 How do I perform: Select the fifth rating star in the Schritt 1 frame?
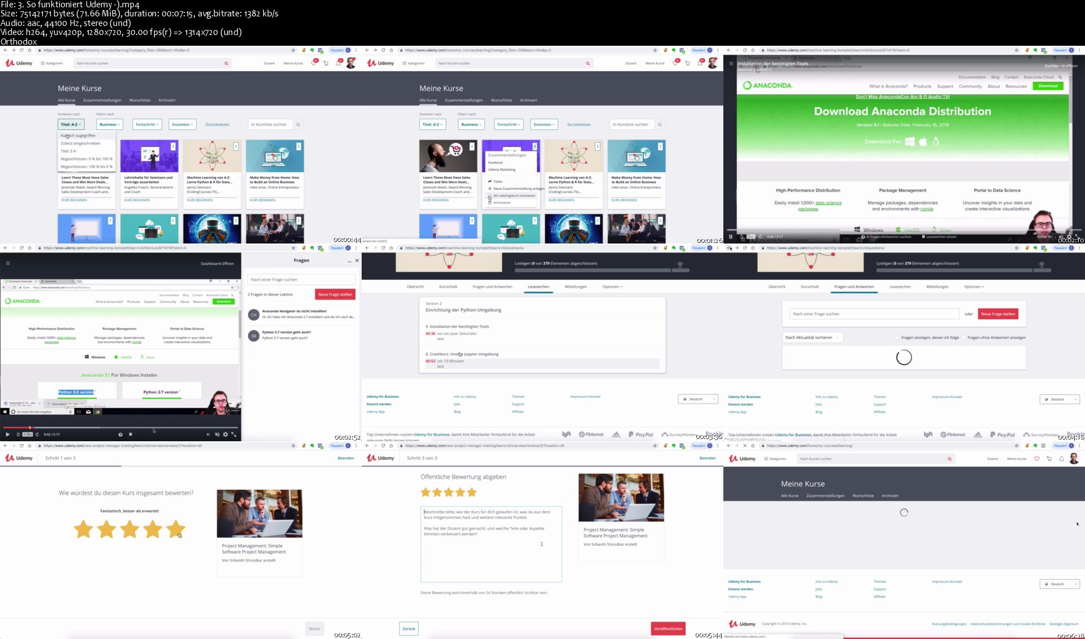coord(176,529)
